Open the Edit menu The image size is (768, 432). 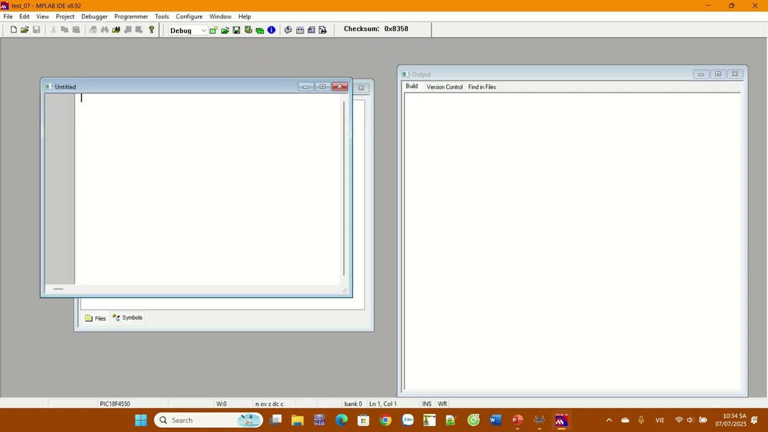24,16
